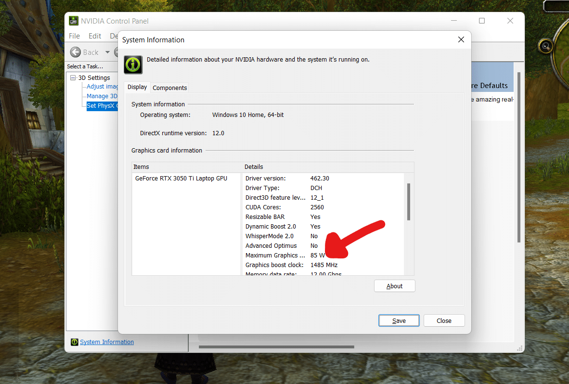Open the File menu
This screenshot has width=569, height=384.
tap(75, 36)
